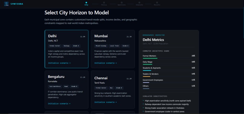Image resolution: width=244 pixels, height=114 pixels.
Task: Go to the Questions step
Action: (121, 4)
